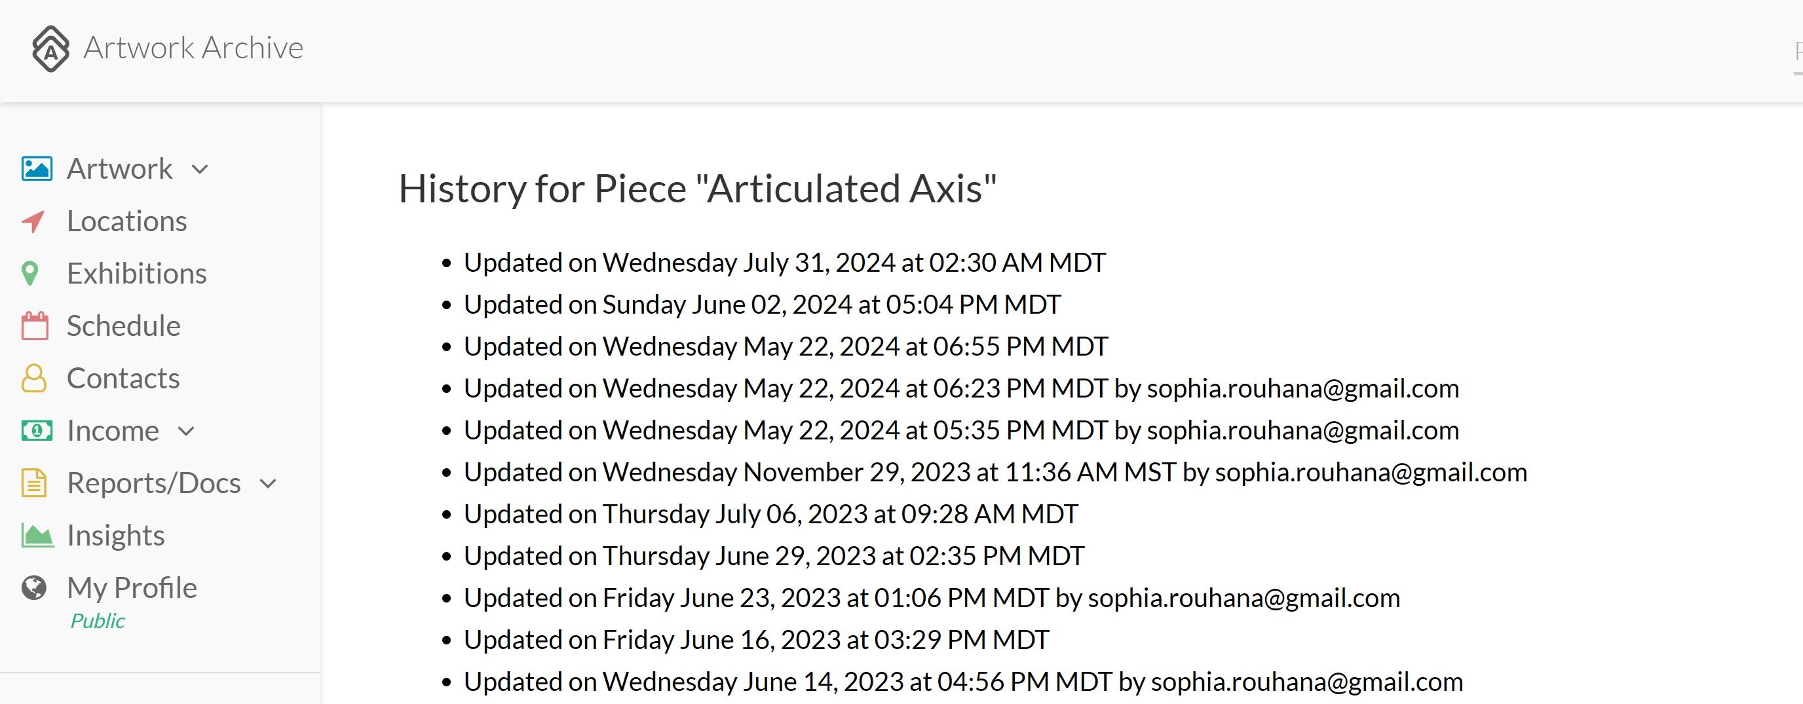Viewport: 1803px width, 704px height.
Task: Go to the Schedule section
Action: tap(123, 326)
